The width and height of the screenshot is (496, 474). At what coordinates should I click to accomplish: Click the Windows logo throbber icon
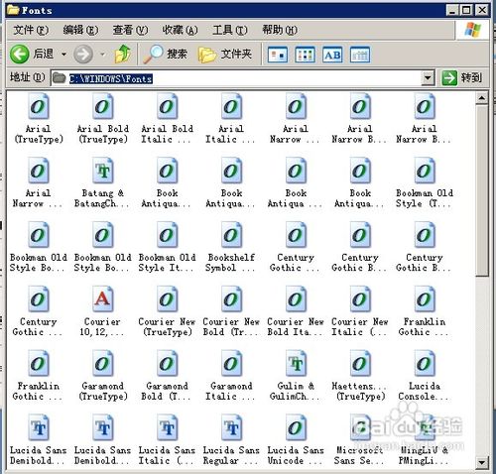[472, 30]
